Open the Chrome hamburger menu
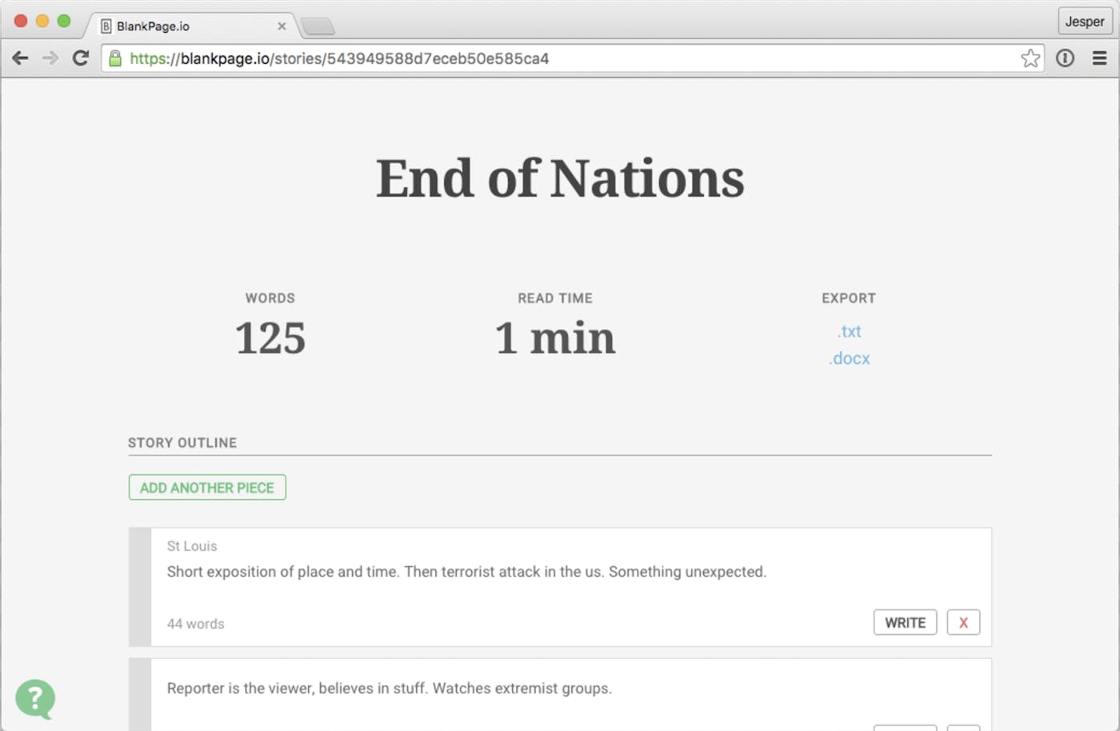Image resolution: width=1120 pixels, height=731 pixels. click(1100, 58)
